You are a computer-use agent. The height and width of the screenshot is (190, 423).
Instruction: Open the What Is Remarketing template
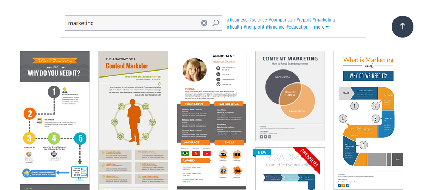tap(55, 120)
